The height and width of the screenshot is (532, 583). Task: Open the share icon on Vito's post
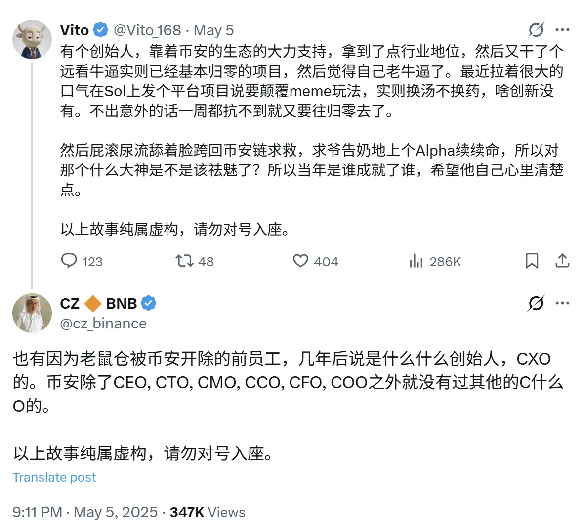pos(563,261)
